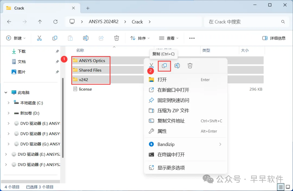Open 文档 in quick access
This screenshot has width=293, height=191.
tap(21, 62)
